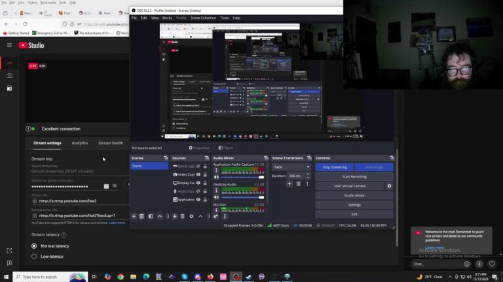Hide the Video Capture source eye icon
This screenshot has height=282, width=503.
coord(198,174)
